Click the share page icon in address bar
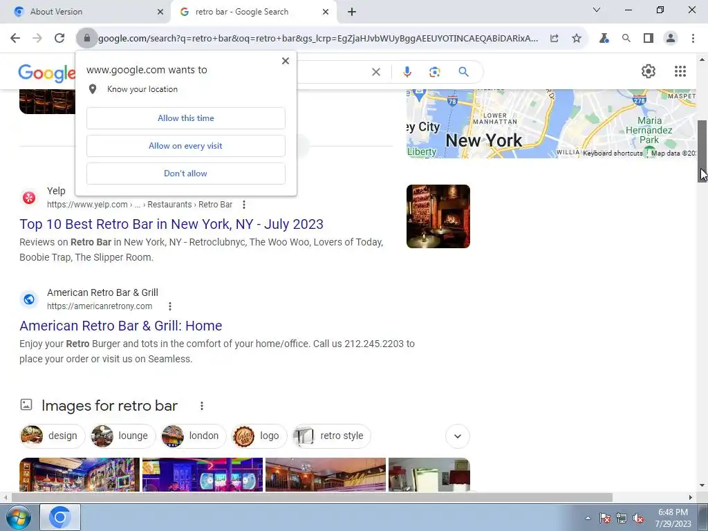Viewport: 708px width, 531px height. [x=554, y=39]
